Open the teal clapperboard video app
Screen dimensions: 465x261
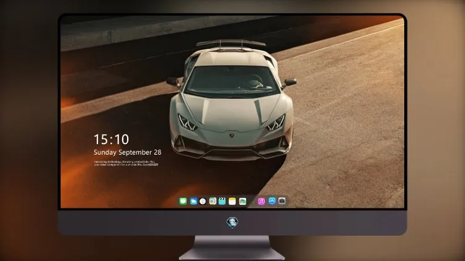pyautogui.click(x=222, y=201)
